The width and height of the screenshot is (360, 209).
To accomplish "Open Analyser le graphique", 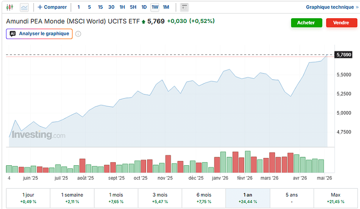I will coord(39,34).
